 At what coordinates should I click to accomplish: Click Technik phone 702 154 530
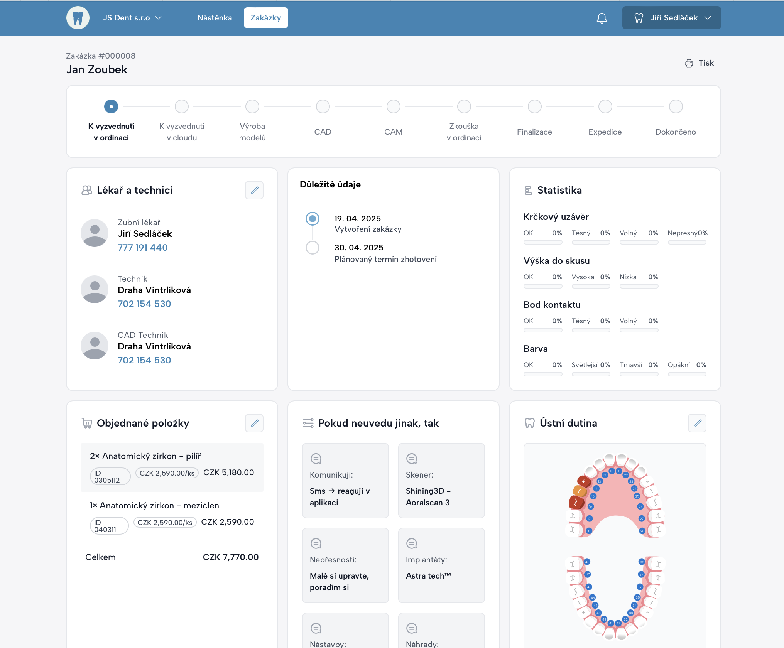(x=144, y=304)
